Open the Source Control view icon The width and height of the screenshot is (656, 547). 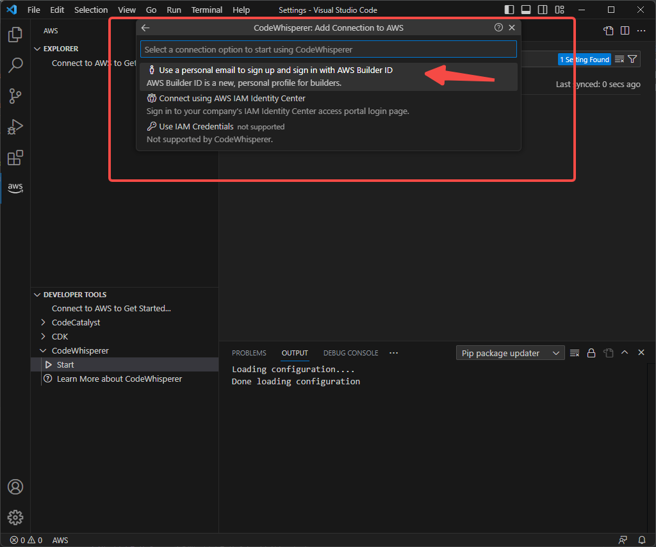[15, 96]
